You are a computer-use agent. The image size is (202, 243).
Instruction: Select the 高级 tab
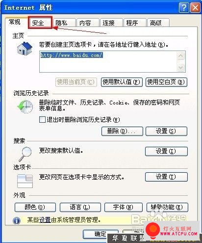coord(158,23)
